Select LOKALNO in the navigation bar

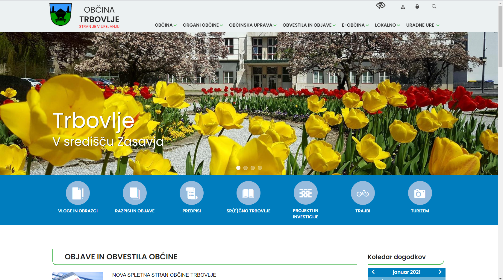pos(387,25)
